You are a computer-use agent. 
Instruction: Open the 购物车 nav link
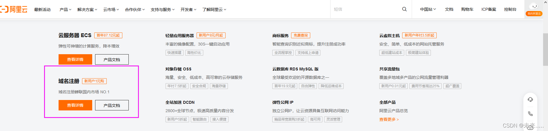pyautogui.click(x=467, y=9)
